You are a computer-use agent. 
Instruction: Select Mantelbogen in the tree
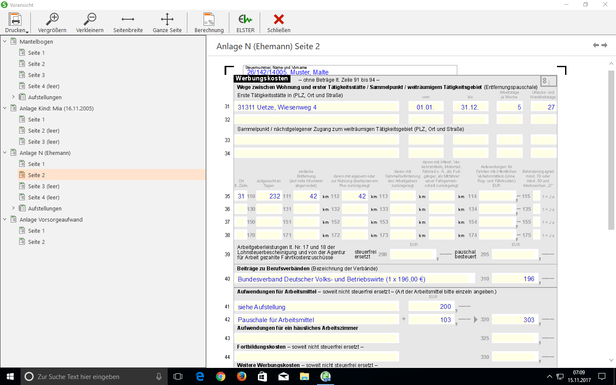point(36,41)
